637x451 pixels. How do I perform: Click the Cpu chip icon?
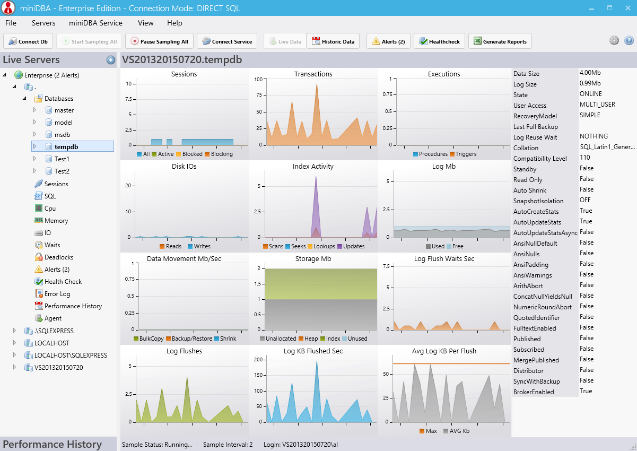39,209
